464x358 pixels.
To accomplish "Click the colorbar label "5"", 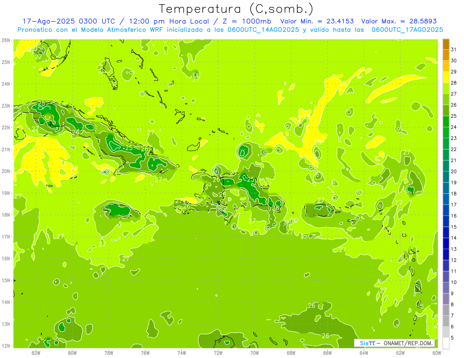I will click(x=452, y=338).
